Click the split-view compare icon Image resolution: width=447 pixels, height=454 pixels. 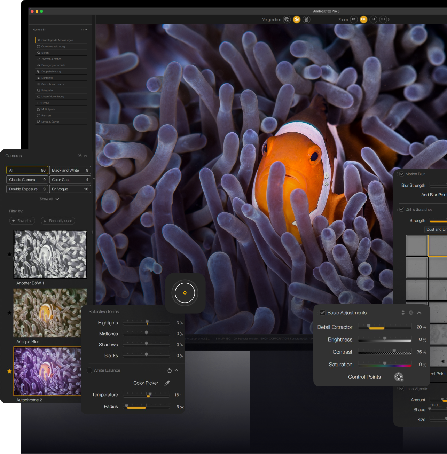pyautogui.click(x=297, y=19)
